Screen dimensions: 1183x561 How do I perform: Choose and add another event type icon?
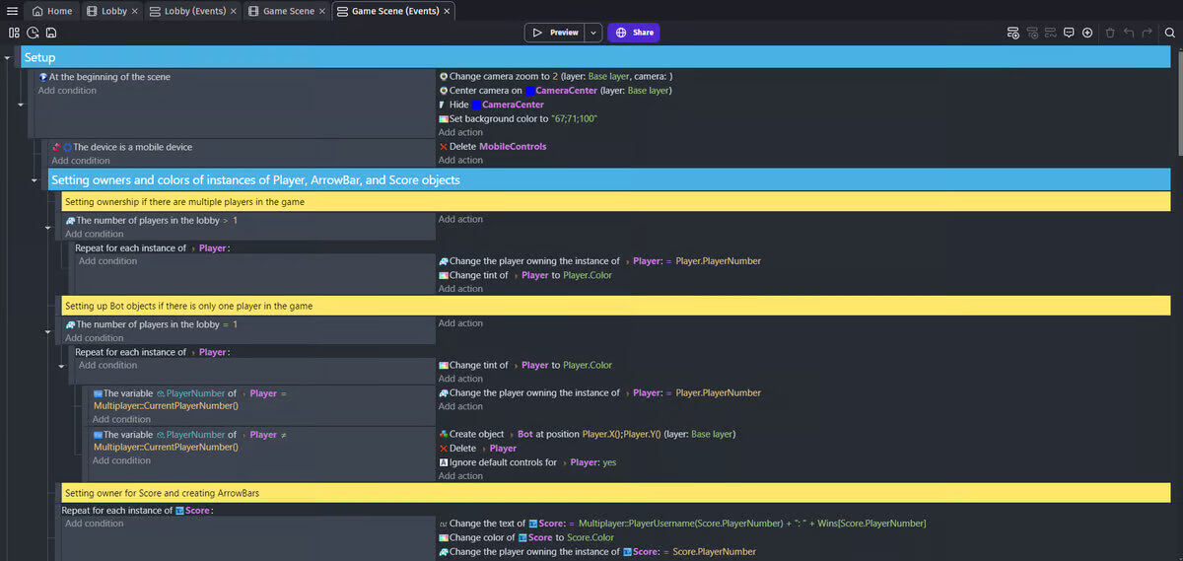coord(1051,33)
